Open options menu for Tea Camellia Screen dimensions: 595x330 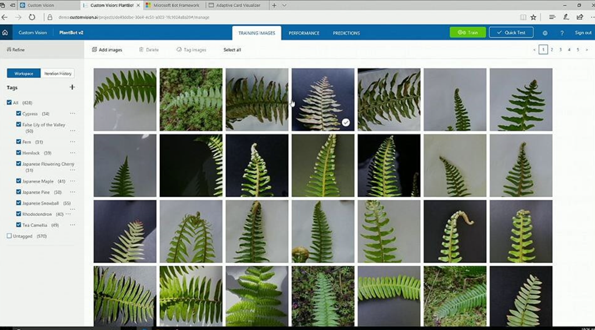click(x=73, y=224)
